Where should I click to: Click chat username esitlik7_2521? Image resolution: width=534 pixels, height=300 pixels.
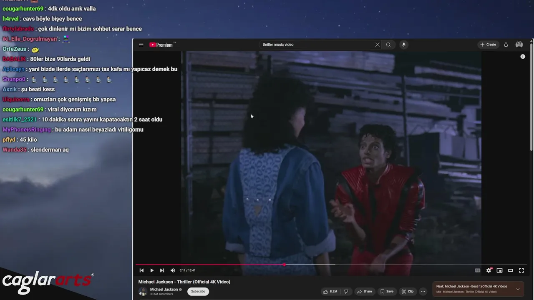pos(20,120)
